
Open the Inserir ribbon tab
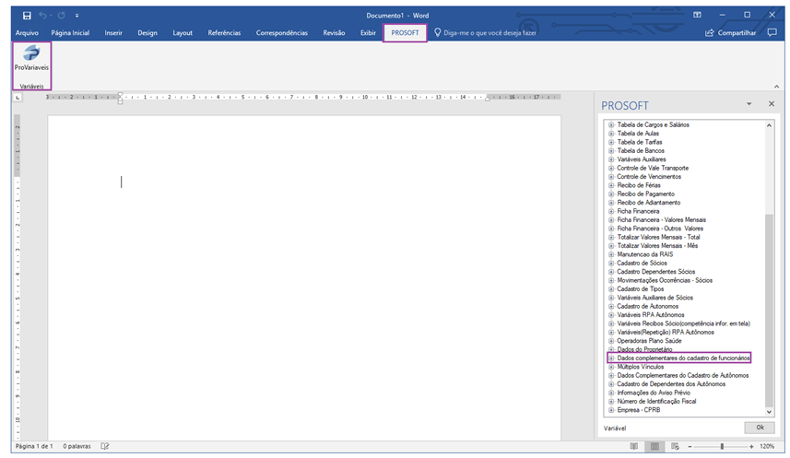click(113, 33)
